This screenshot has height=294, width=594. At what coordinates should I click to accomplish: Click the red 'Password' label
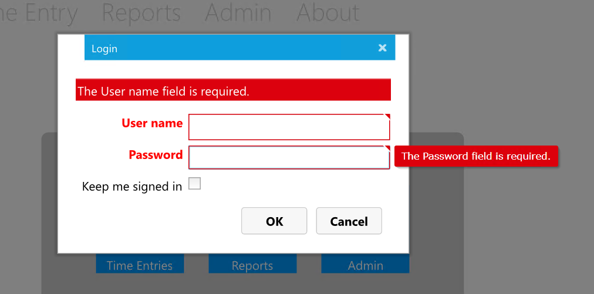[x=156, y=154]
